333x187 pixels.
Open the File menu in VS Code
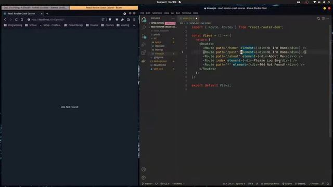tap(142, 13)
